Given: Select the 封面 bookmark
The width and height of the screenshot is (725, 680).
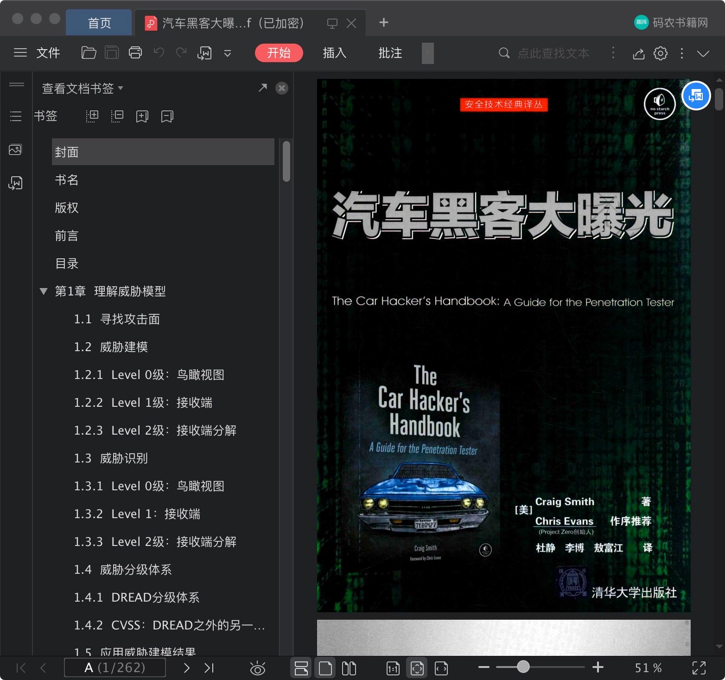Looking at the screenshot, I should tap(163, 152).
